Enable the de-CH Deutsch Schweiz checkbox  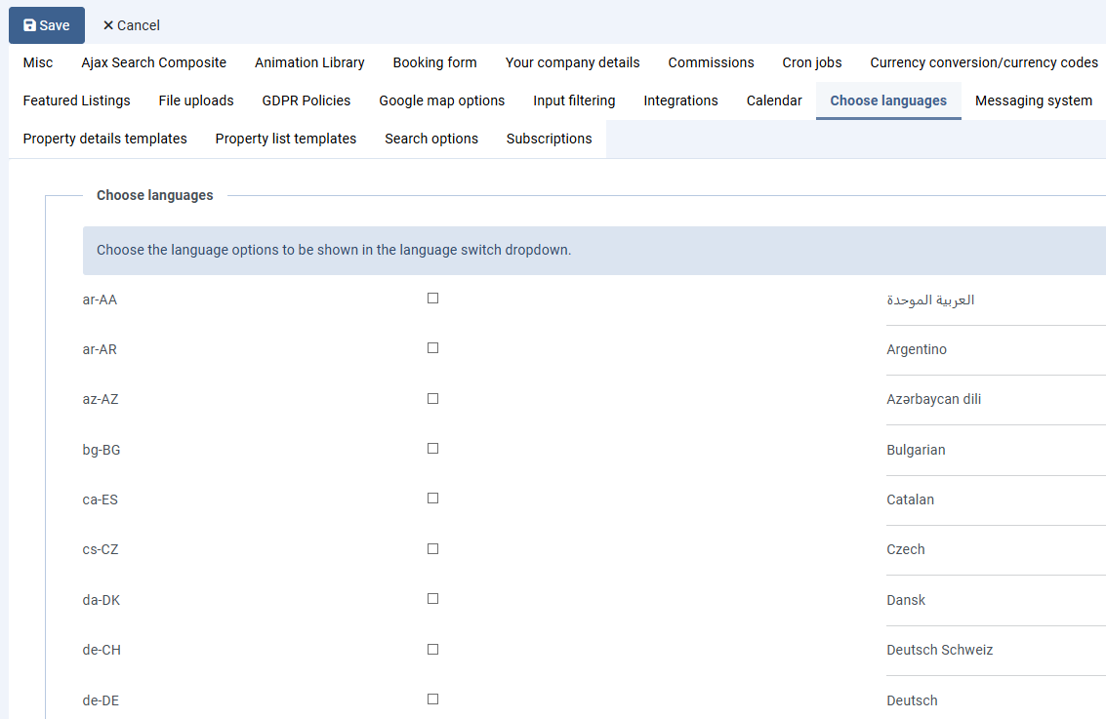432,650
